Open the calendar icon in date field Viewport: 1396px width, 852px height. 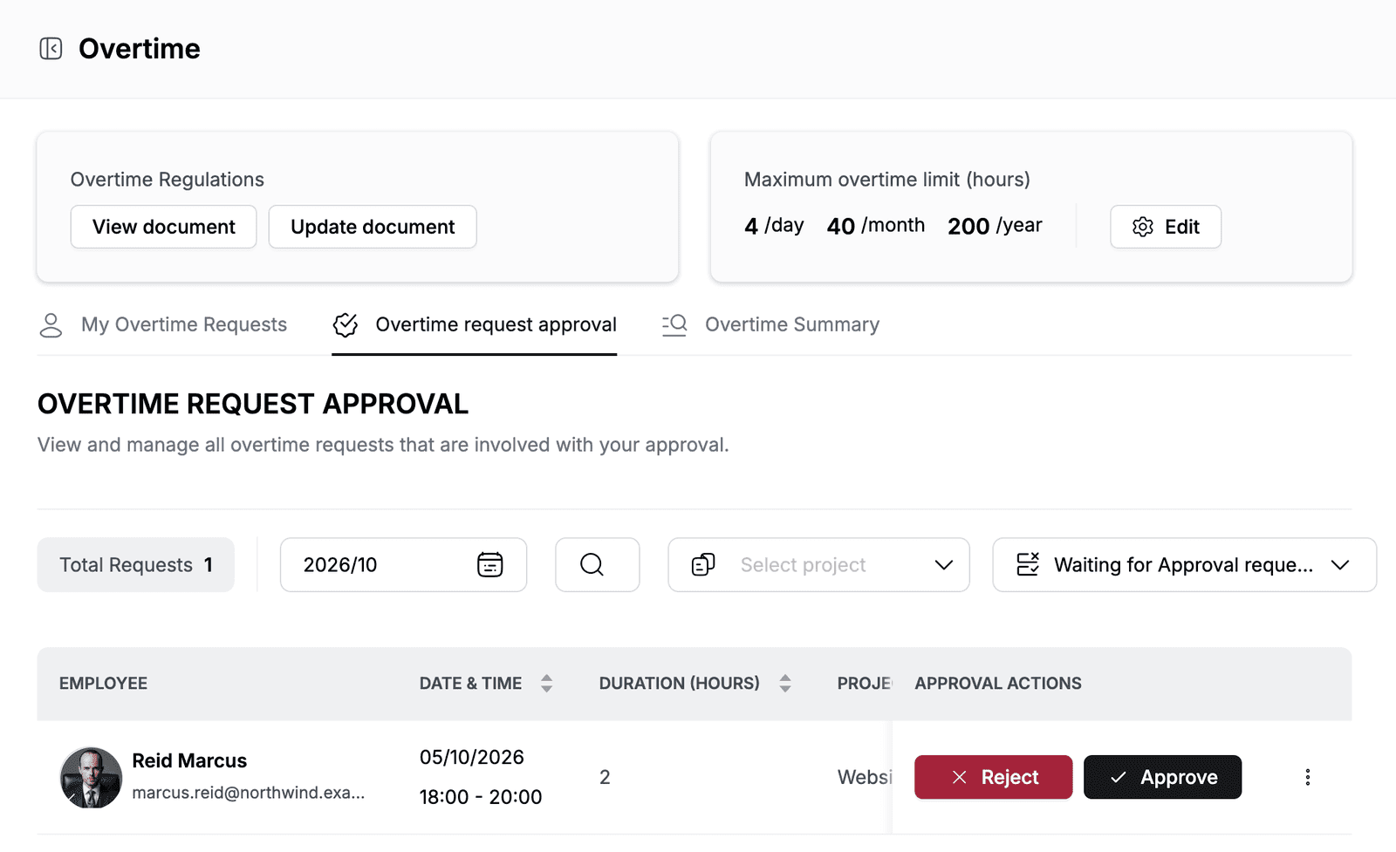pyautogui.click(x=490, y=565)
